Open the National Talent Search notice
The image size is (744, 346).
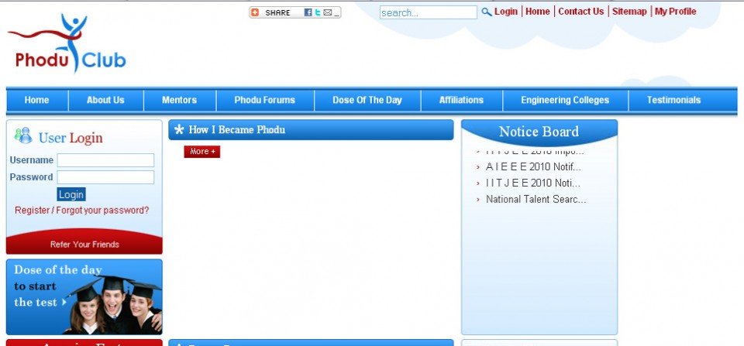[x=536, y=200]
